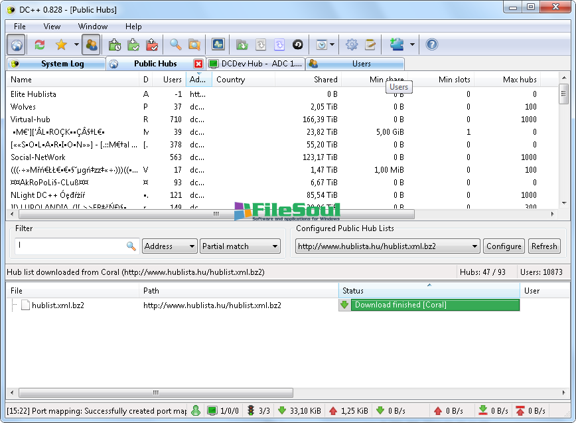576x423 pixels.
Task: Toggle the Users toolbar button
Action: pyautogui.click(x=91, y=45)
